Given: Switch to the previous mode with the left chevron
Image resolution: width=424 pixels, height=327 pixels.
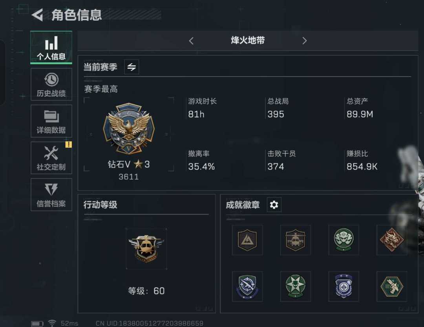Looking at the screenshot, I should pyautogui.click(x=192, y=41).
